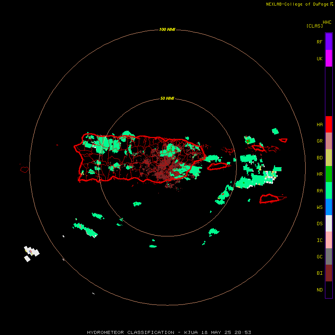335x335 pixels.
Task: Click the Hydrometeor Classification KJUA timestamp caption
Action: click(169, 332)
